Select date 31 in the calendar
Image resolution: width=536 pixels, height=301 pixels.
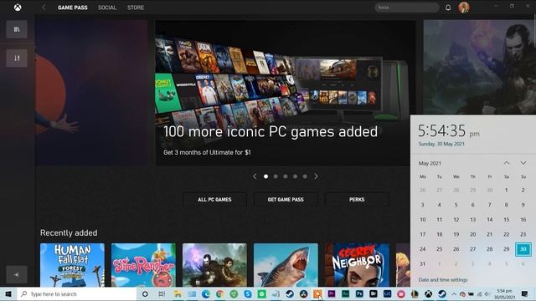point(422,264)
